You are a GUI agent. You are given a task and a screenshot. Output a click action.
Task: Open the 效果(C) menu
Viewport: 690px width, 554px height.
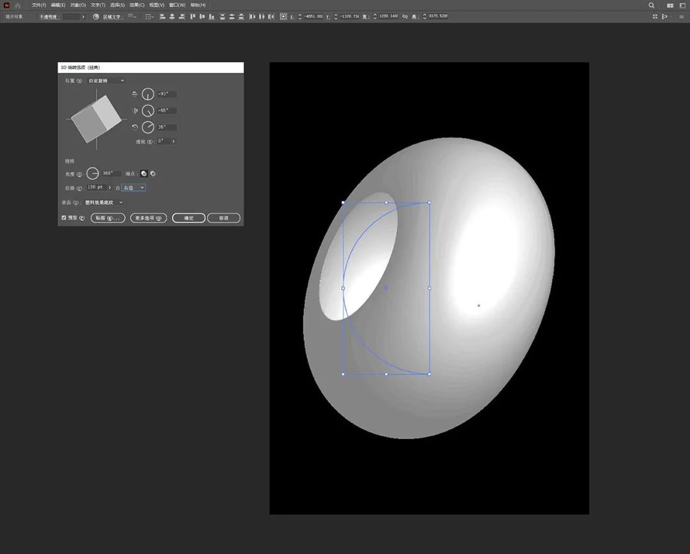coord(137,5)
